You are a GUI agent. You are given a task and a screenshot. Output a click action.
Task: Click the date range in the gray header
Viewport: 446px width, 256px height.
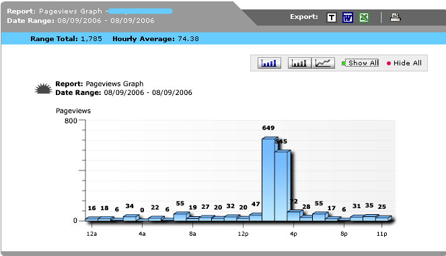106,20
